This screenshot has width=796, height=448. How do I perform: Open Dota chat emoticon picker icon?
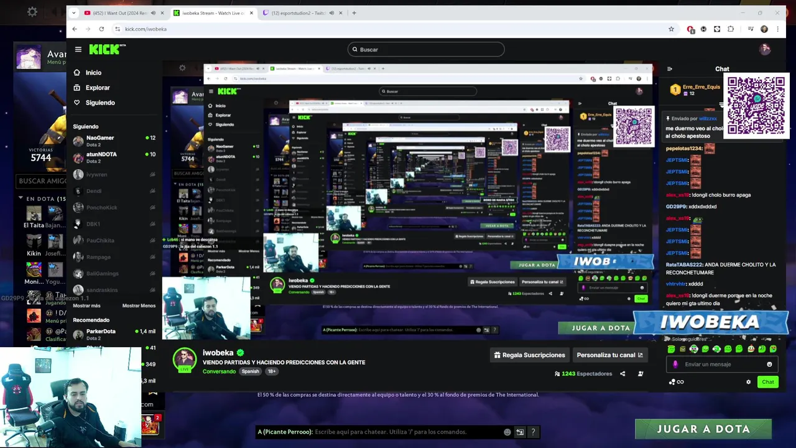507,432
